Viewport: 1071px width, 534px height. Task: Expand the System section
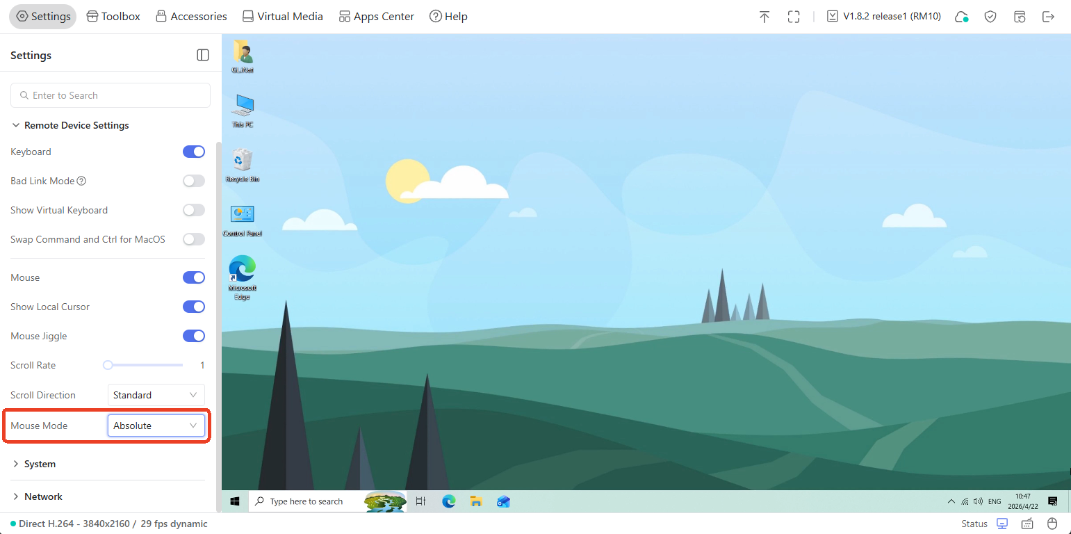(x=40, y=464)
